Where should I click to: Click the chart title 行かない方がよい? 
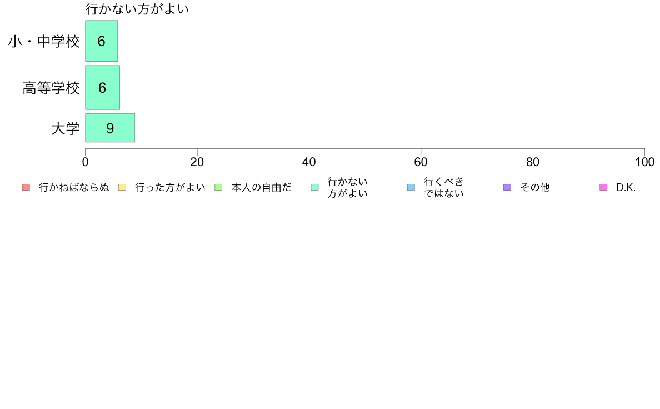click(137, 9)
